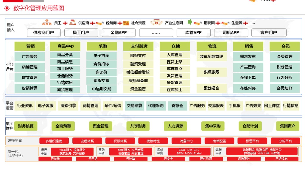
Task: Click the 竞价招标 cell
Action: coord(102,64)
